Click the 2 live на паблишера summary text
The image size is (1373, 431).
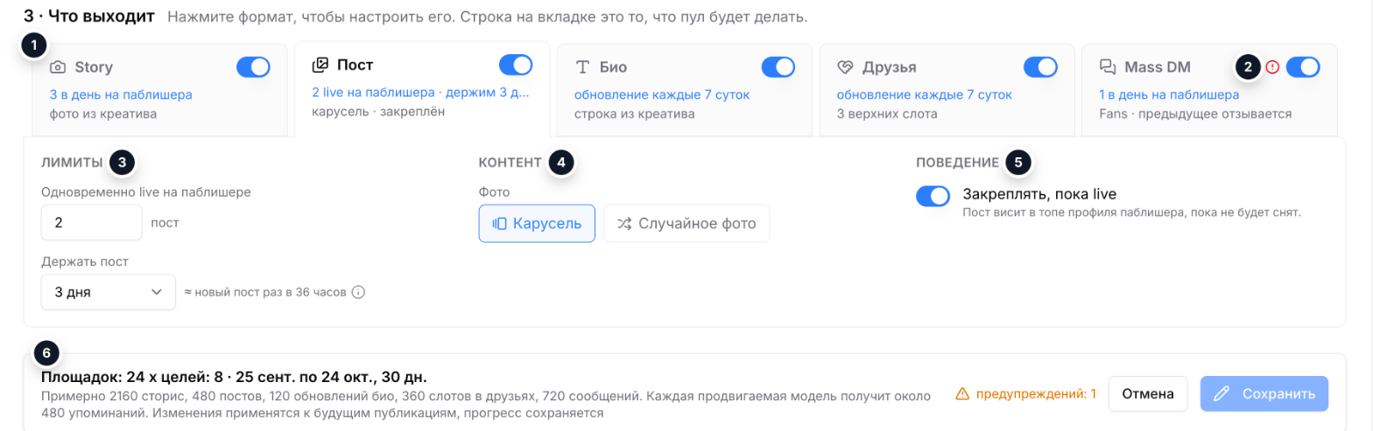tap(420, 92)
